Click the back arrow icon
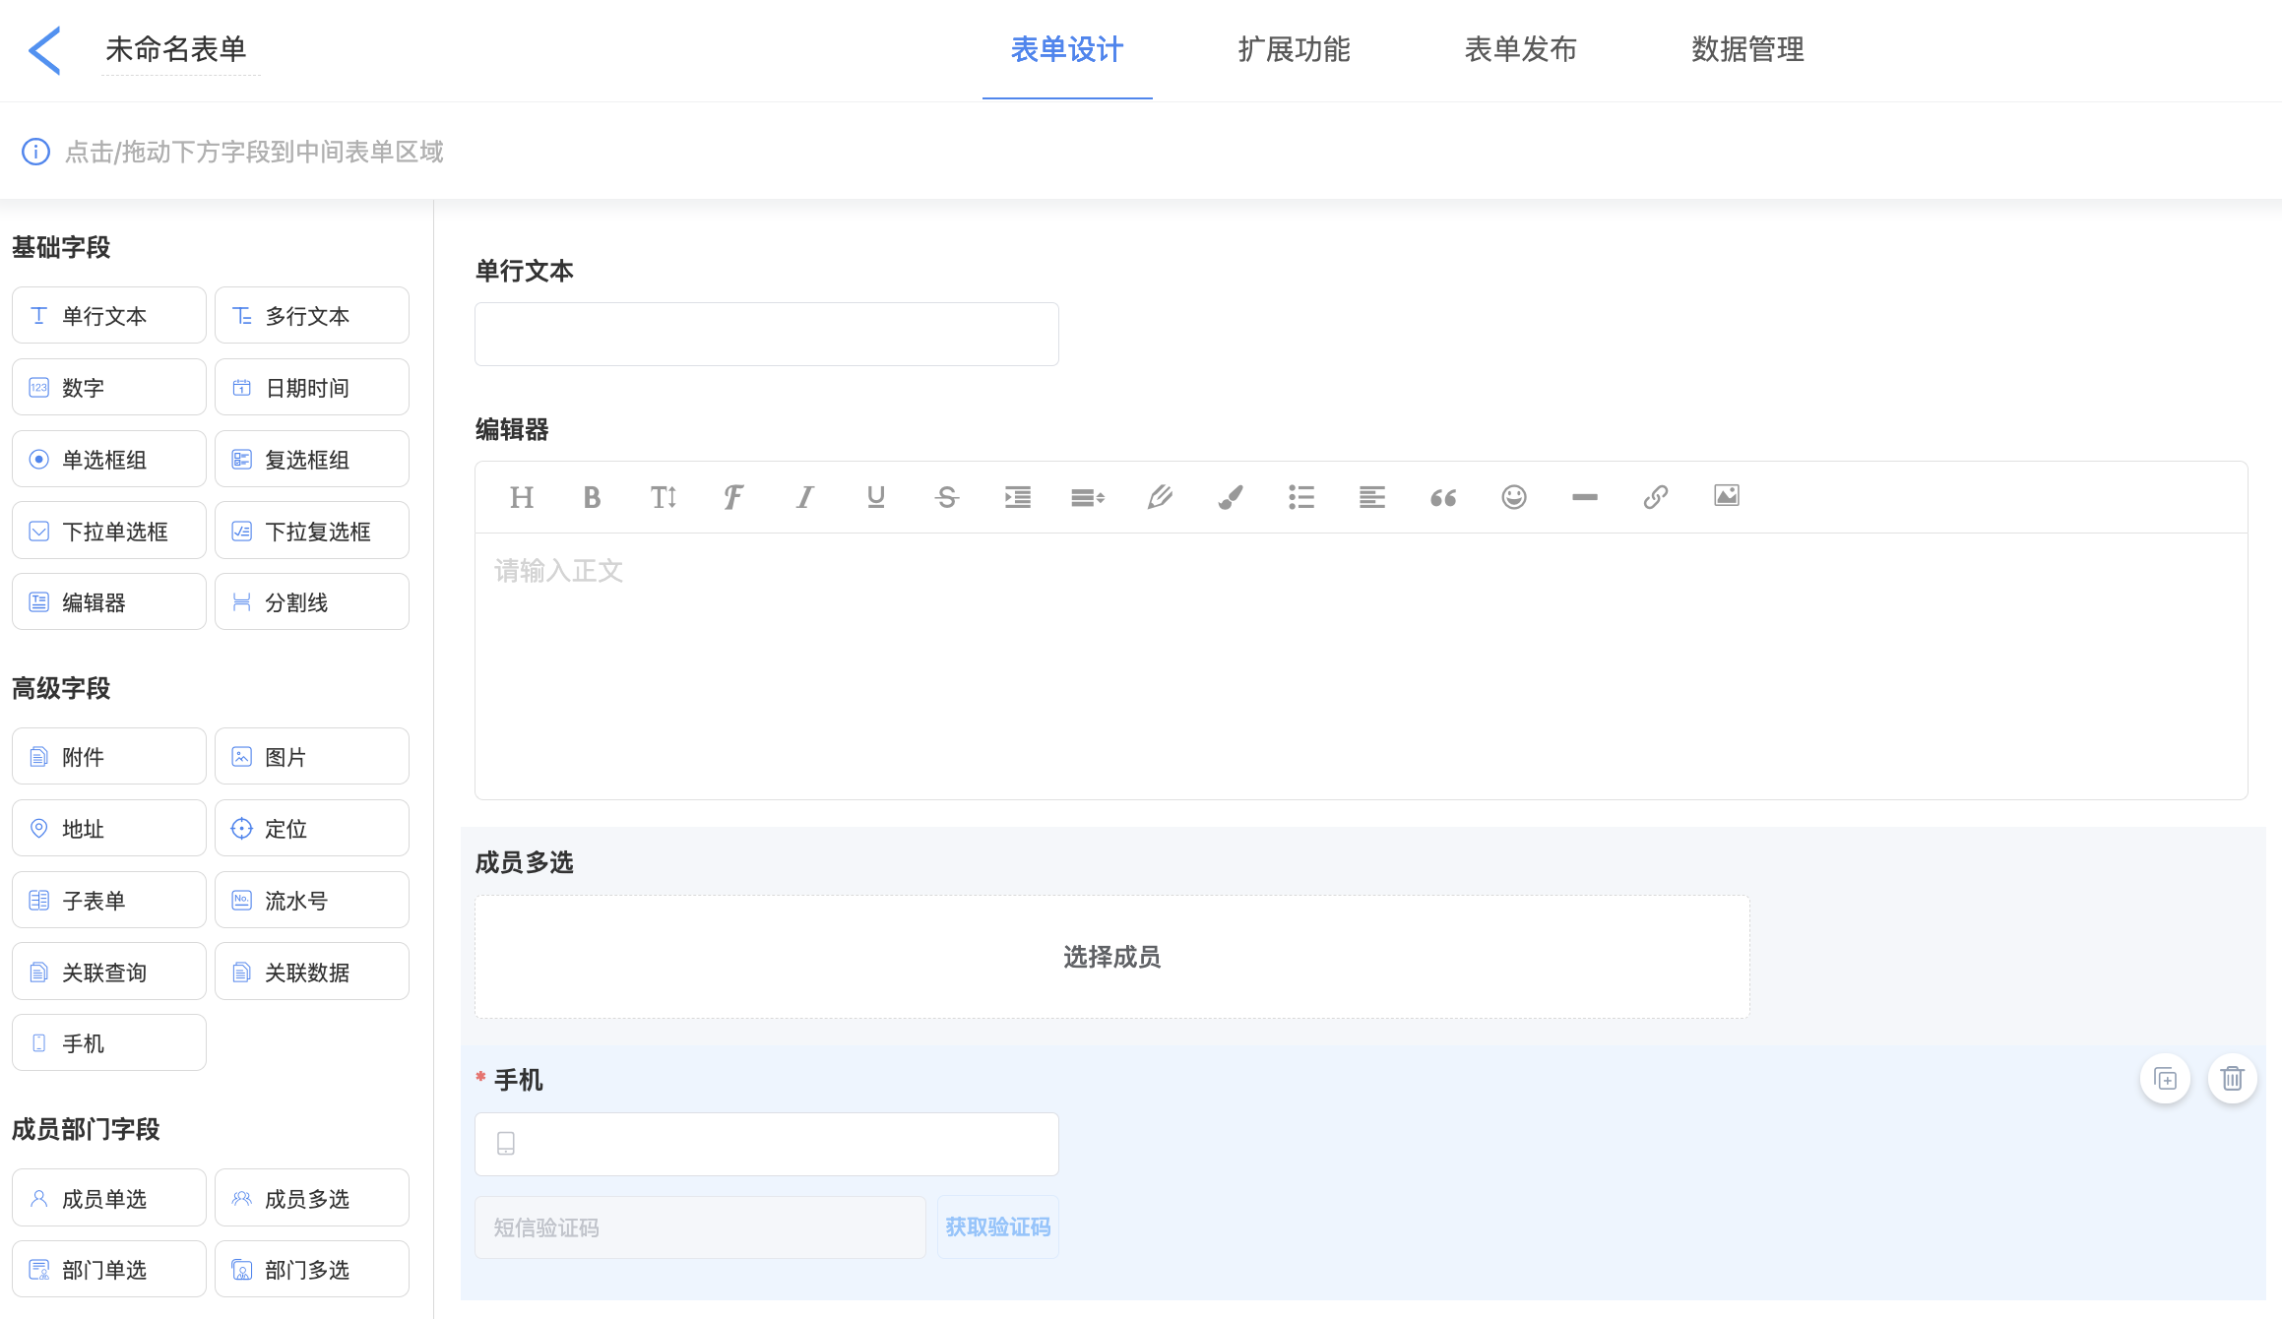This screenshot has width=2282, height=1319. (45, 50)
